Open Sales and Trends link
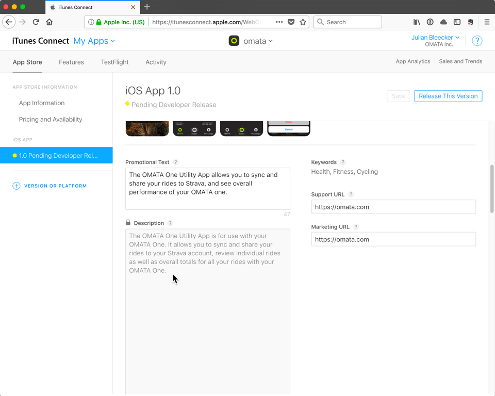 (460, 61)
